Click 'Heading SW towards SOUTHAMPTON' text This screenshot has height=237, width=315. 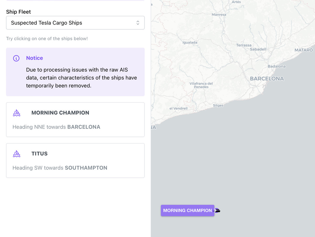(60, 168)
